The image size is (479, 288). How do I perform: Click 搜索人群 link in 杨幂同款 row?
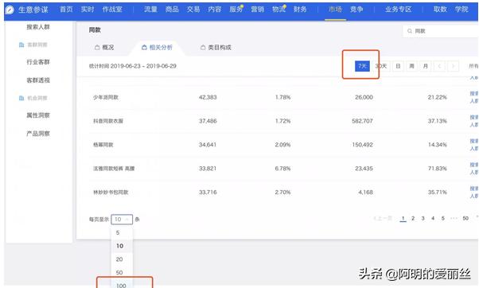click(474, 145)
